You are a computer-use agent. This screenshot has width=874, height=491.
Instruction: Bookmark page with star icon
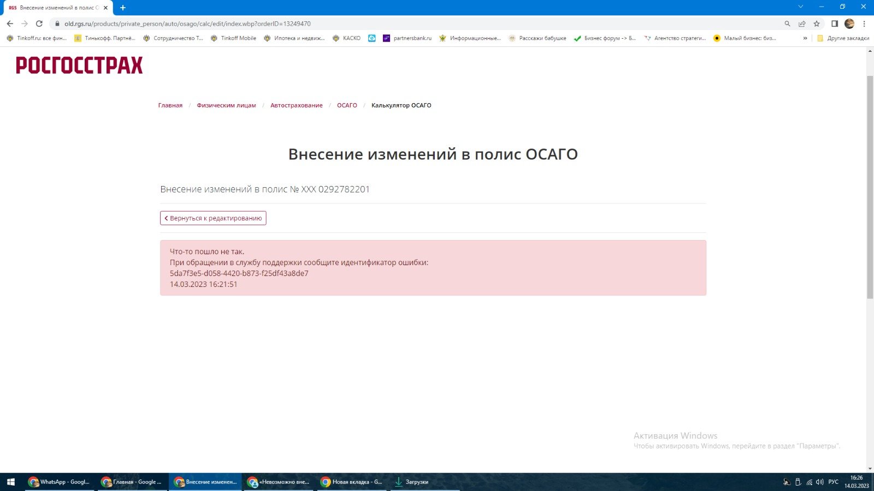coord(817,23)
